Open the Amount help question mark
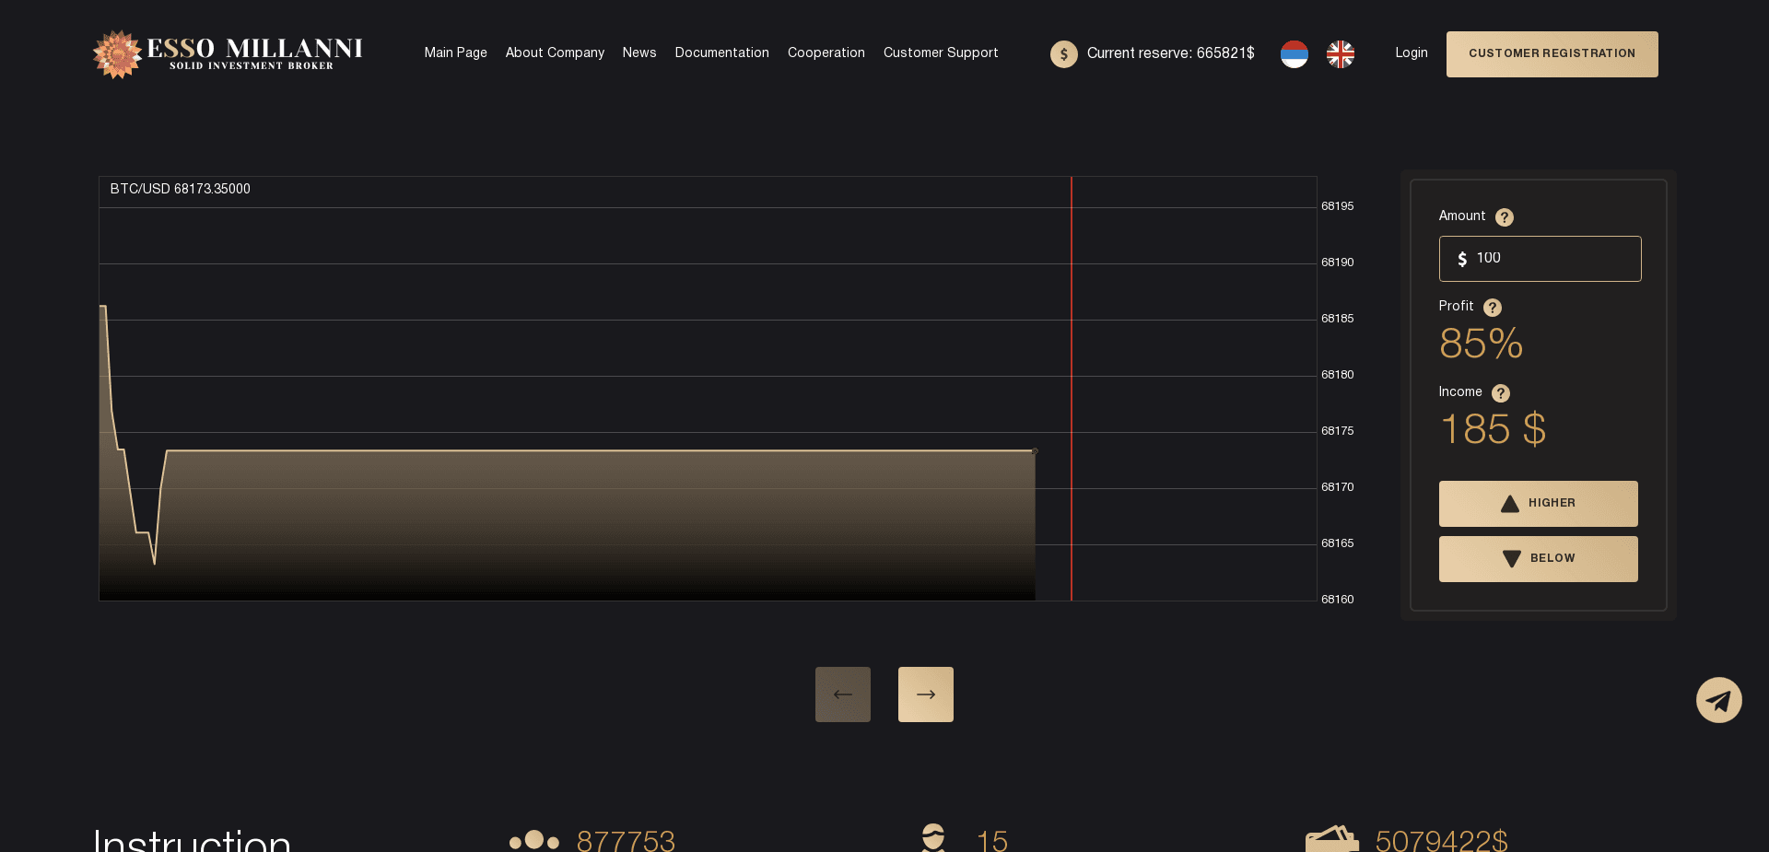Screen dimensions: 1769x852 1505,217
